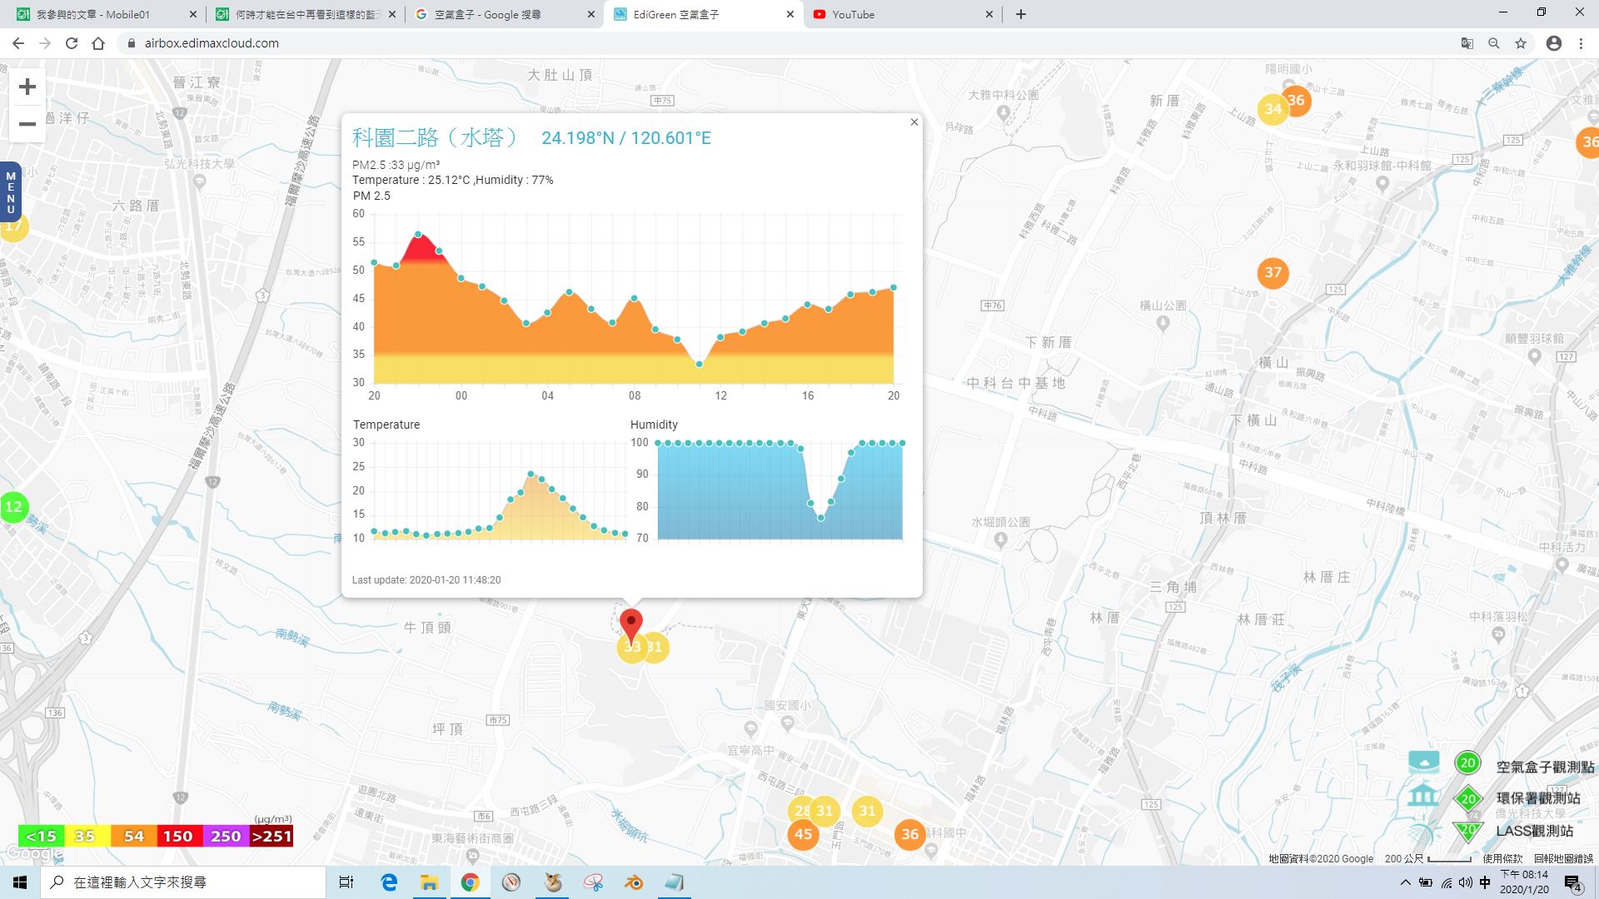
Task: Click the red 150 legend swatch
Action: 177,836
